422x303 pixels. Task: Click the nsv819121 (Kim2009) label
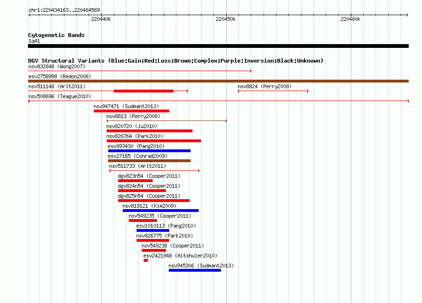(149, 206)
